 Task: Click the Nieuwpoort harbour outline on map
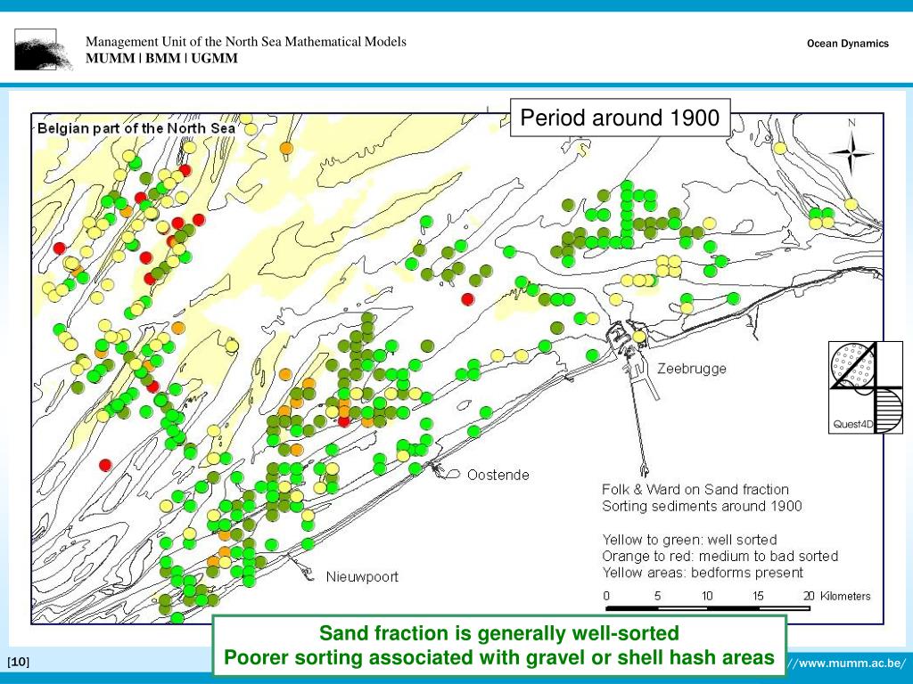[x=301, y=567]
